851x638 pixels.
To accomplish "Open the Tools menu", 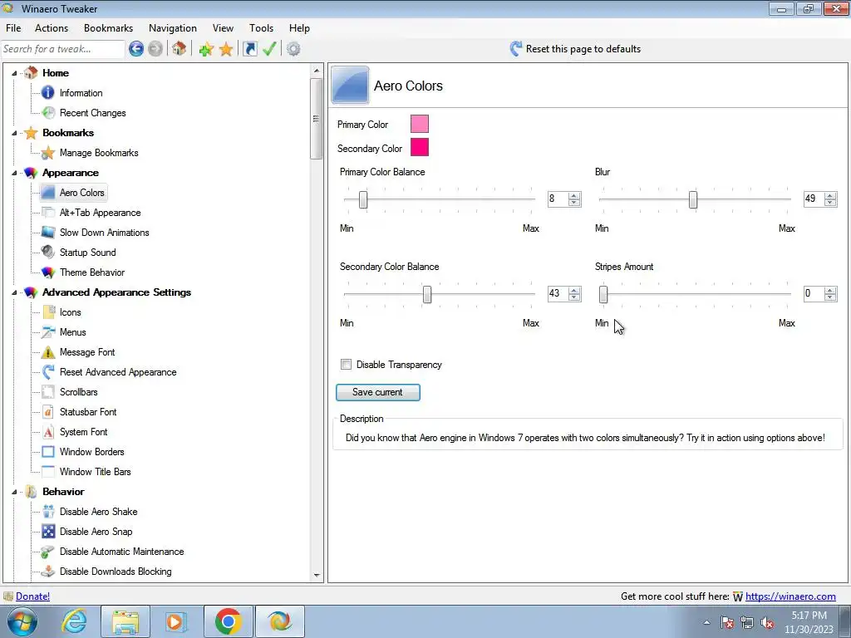I will [261, 28].
